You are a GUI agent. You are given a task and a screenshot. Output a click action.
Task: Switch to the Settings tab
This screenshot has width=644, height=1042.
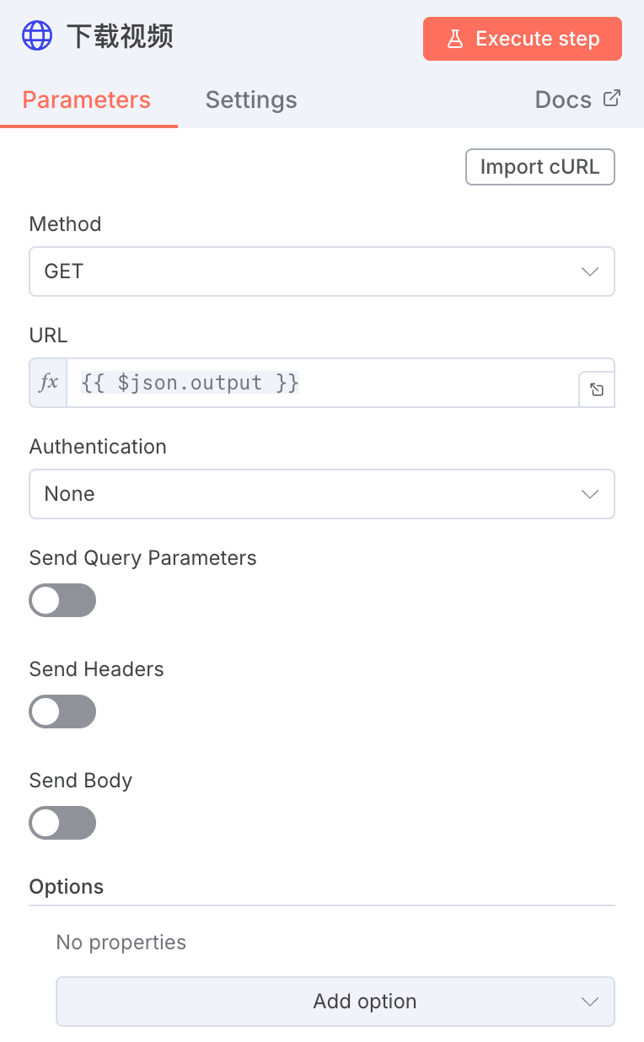(251, 100)
